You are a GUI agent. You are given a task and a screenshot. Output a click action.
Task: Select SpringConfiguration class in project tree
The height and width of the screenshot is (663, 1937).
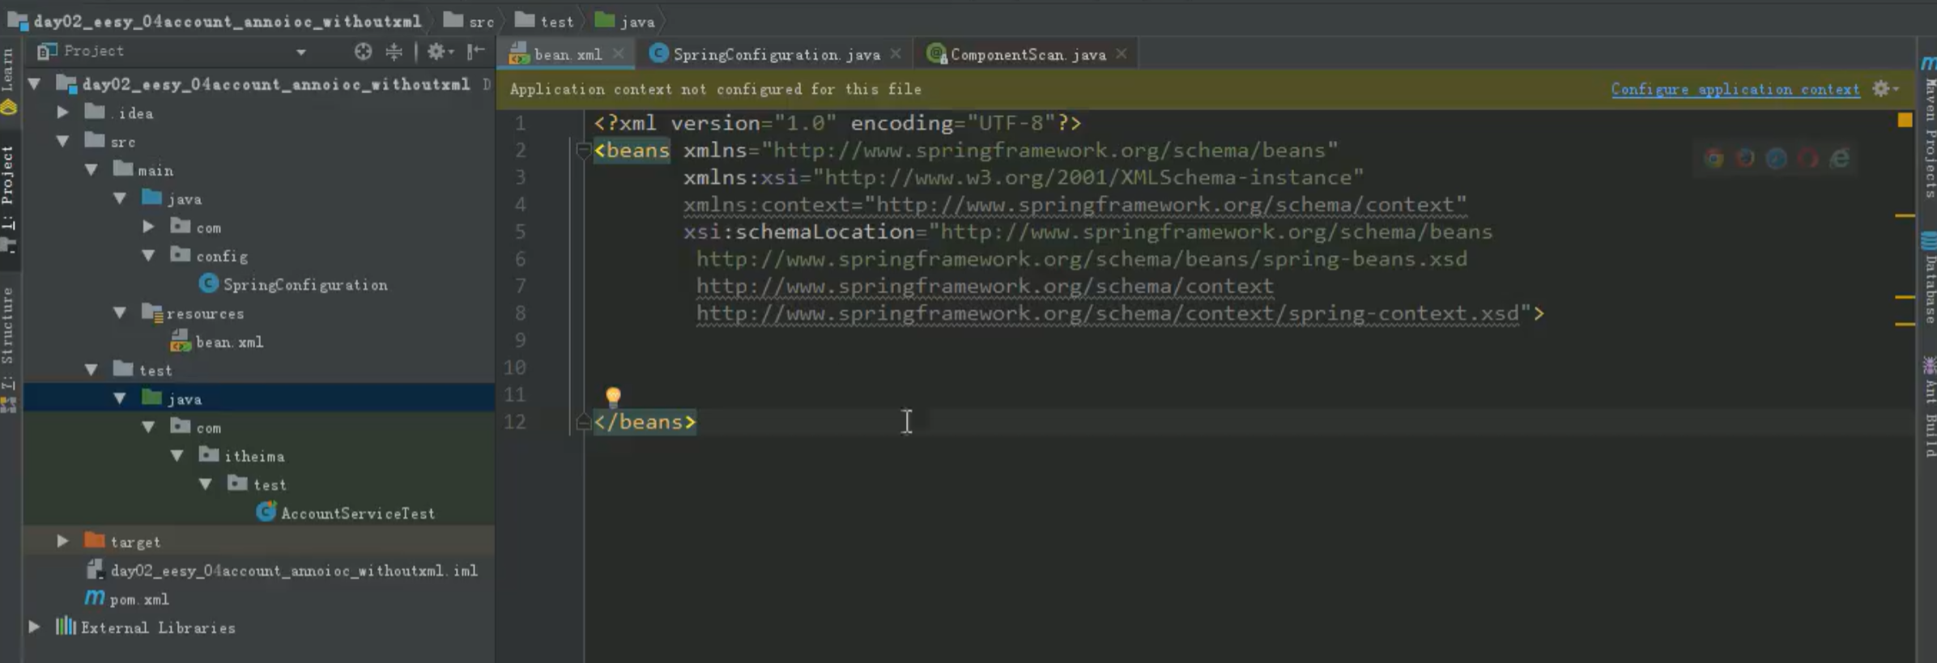click(x=294, y=284)
